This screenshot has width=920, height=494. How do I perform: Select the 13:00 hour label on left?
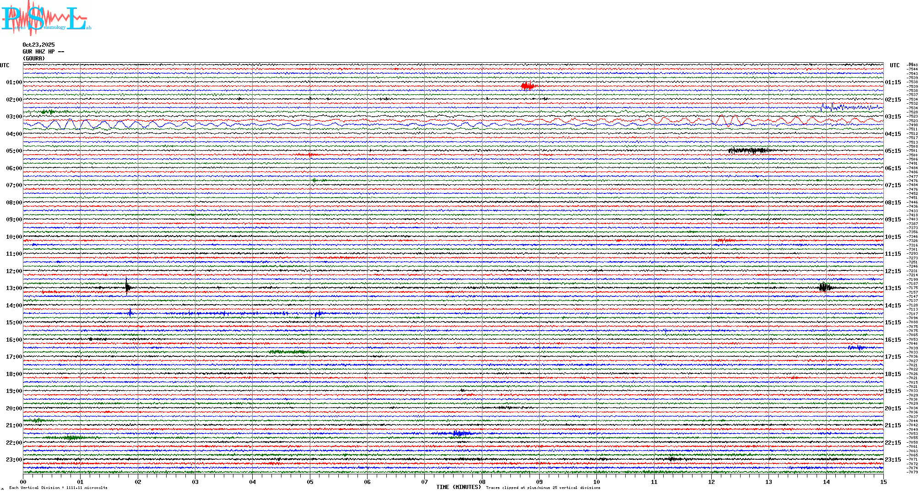[x=14, y=288]
